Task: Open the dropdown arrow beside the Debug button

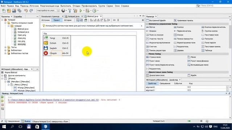Action: click(x=91, y=10)
